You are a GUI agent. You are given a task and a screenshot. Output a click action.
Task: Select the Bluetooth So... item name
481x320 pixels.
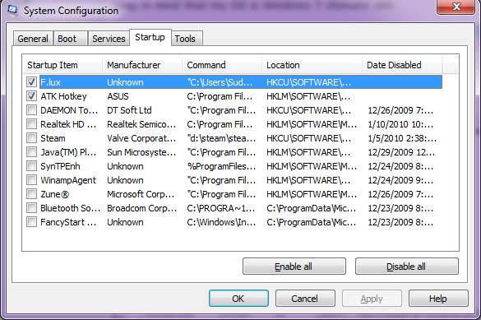tap(70, 208)
